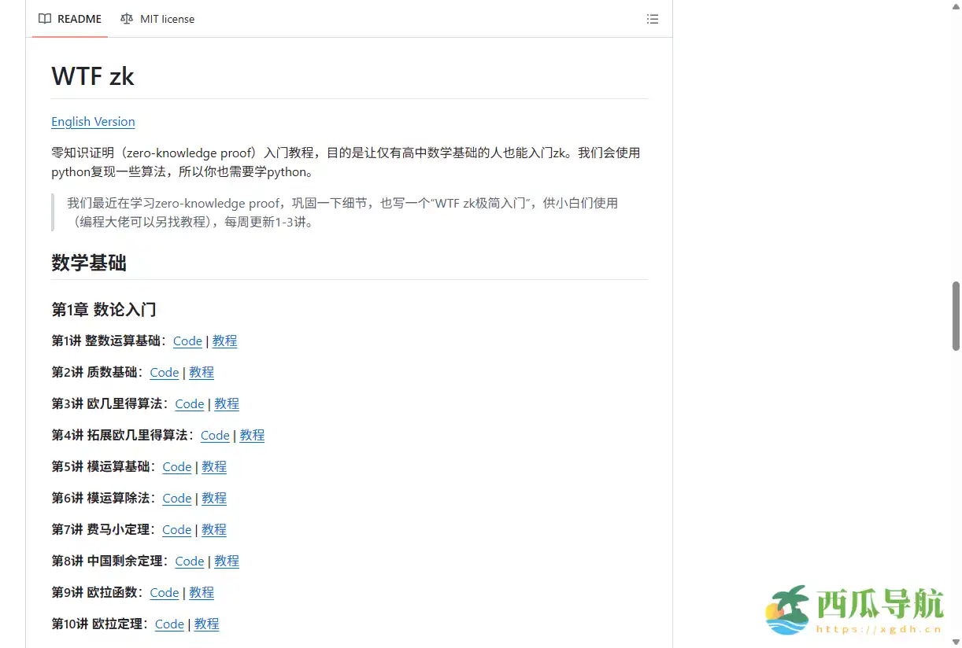The height and width of the screenshot is (648, 962).
Task: Open the English Version link
Action: pyautogui.click(x=93, y=121)
